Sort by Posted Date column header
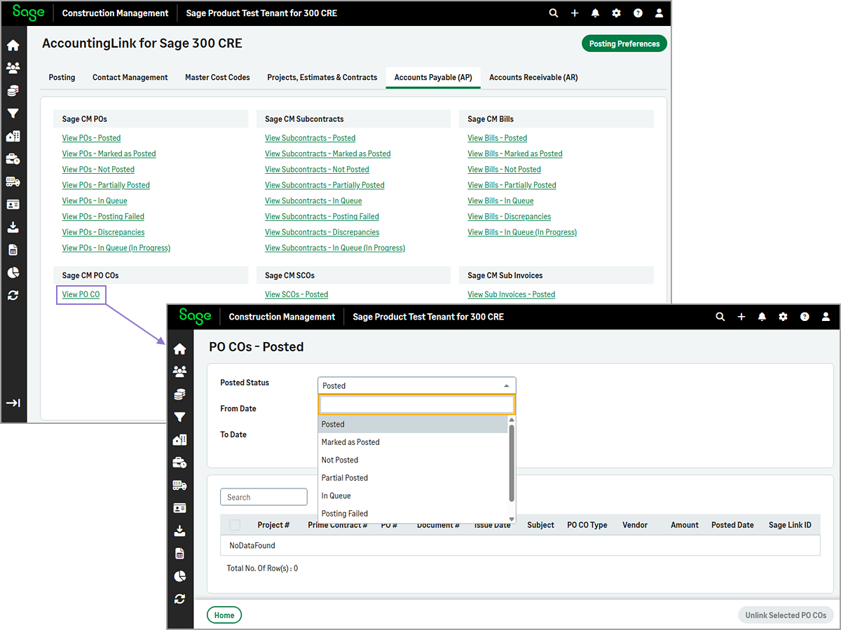The image size is (841, 630). pos(732,525)
